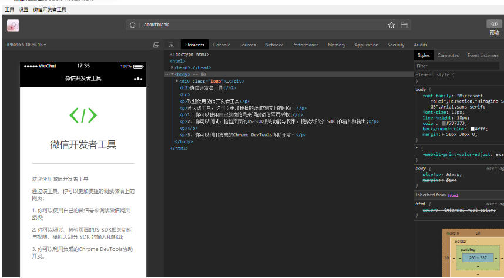Open the 微信开发者工具 menu

[x=49, y=9]
